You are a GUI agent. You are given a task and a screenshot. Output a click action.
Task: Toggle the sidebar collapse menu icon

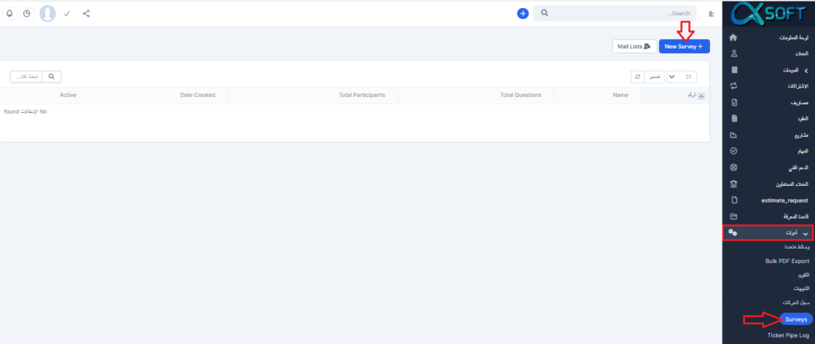[x=711, y=14]
